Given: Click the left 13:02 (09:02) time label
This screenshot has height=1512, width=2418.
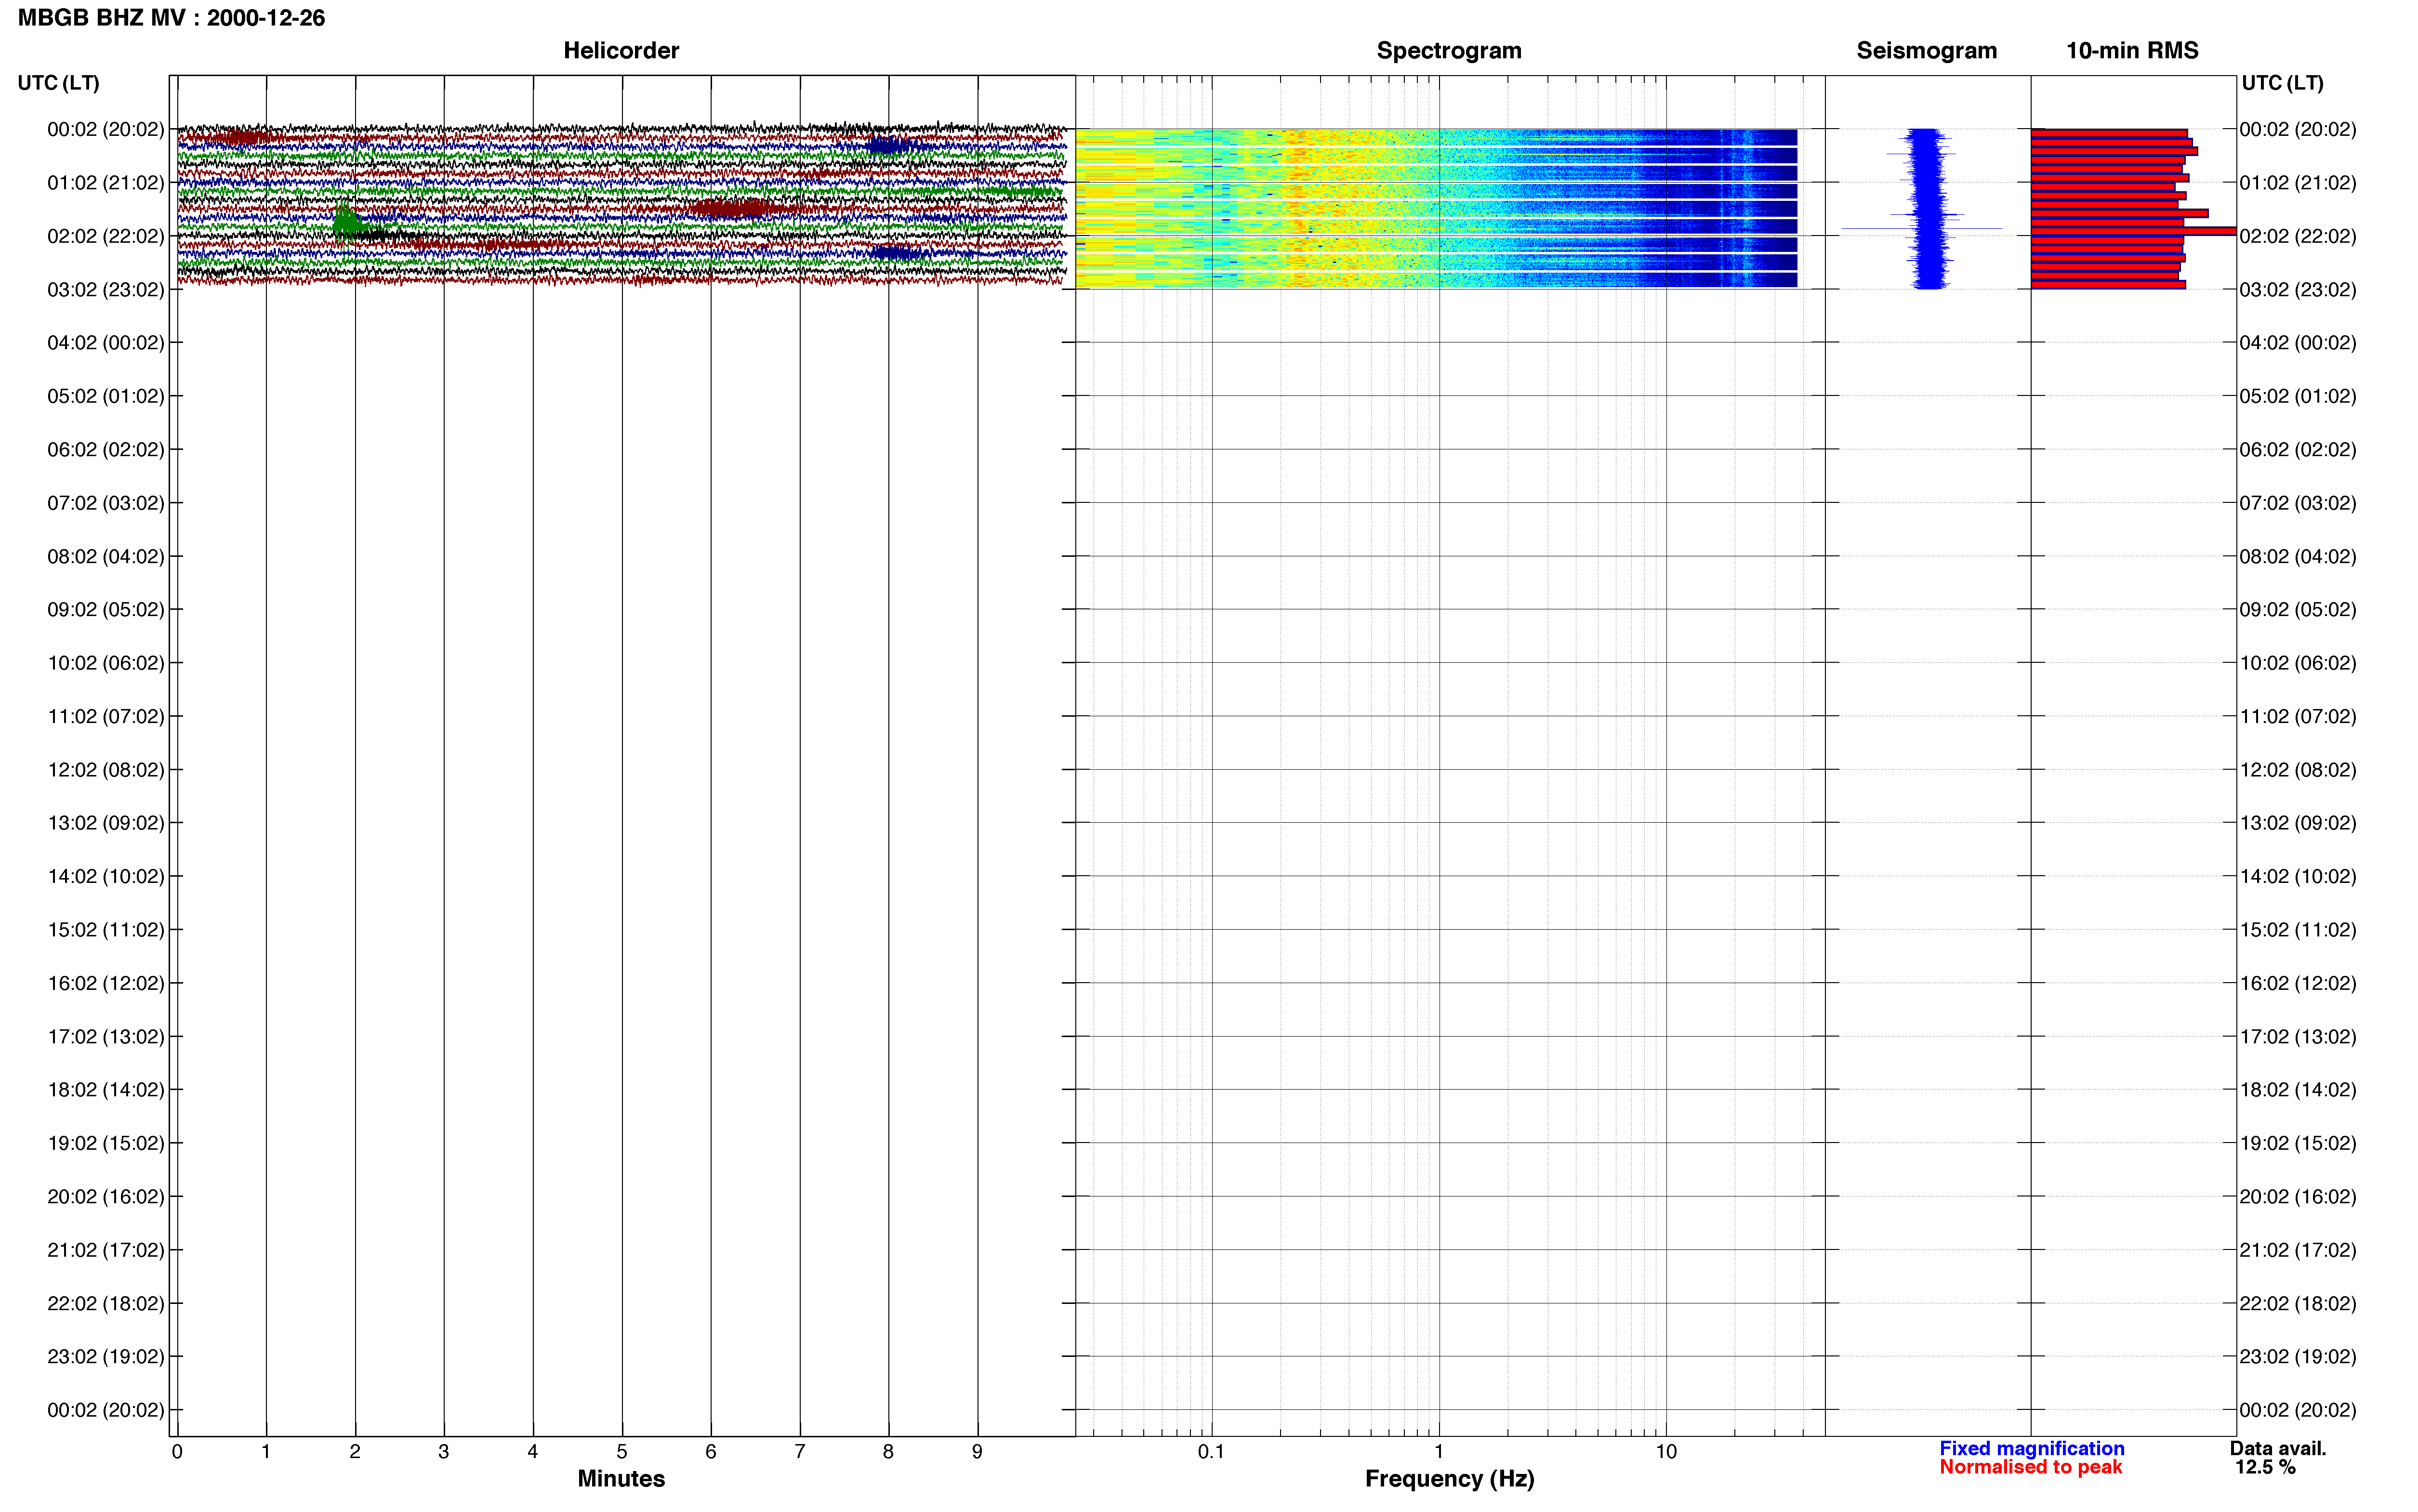Looking at the screenshot, I should point(106,823).
